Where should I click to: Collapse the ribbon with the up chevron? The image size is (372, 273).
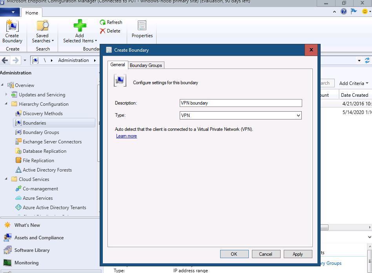pos(334,12)
